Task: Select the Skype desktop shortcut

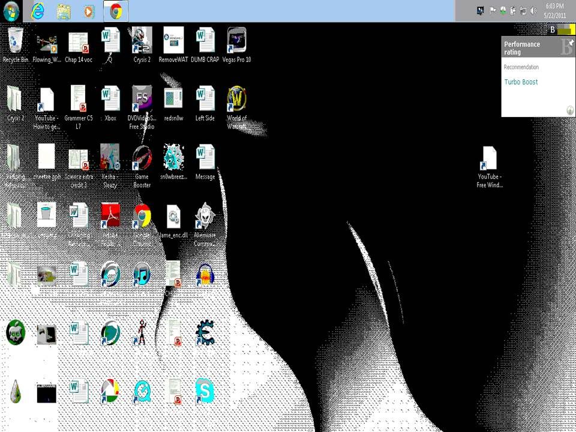Action: tap(205, 391)
